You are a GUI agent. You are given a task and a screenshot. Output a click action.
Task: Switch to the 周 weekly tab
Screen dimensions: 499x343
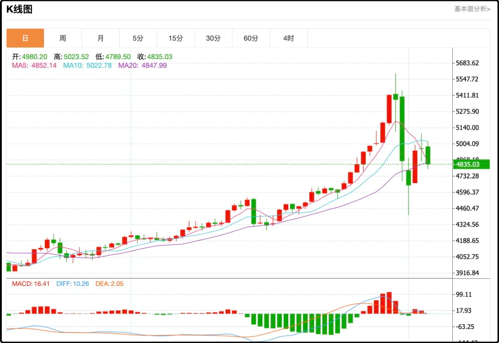63,38
